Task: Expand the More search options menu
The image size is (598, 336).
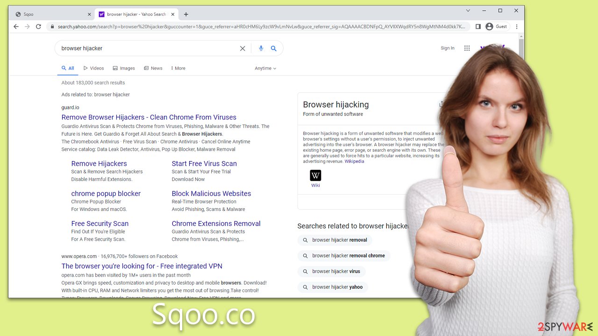Action: tap(178, 68)
